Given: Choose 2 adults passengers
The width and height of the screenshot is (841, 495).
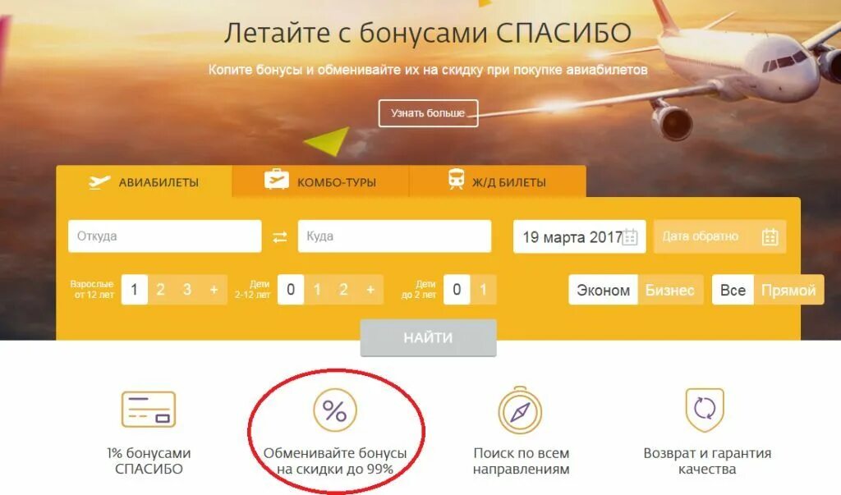Looking at the screenshot, I should pos(160,290).
